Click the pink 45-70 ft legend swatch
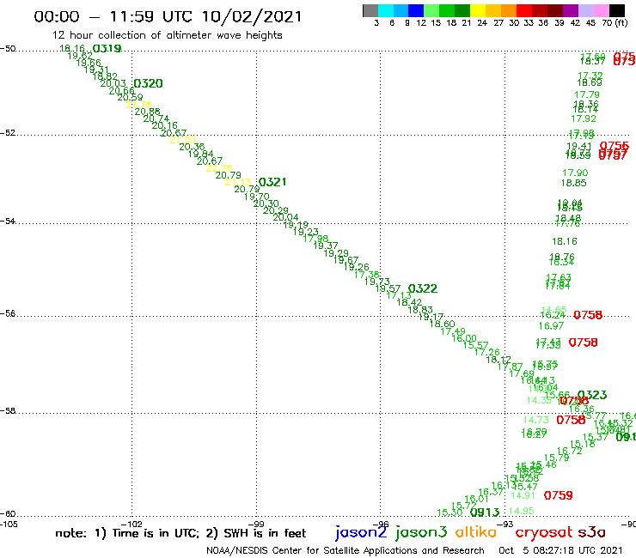Viewport: 636px width, 558px height. [601, 10]
